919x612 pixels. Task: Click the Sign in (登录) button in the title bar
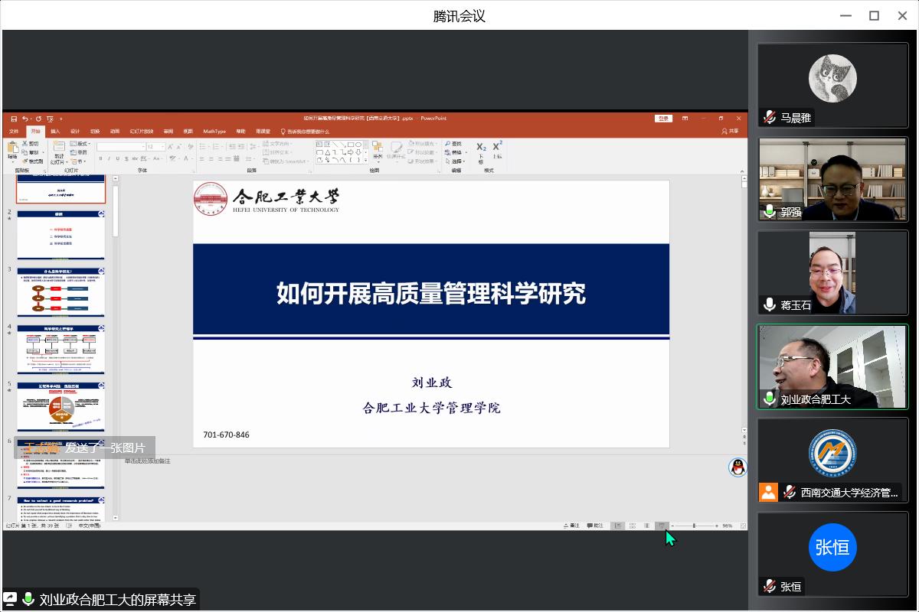(664, 119)
